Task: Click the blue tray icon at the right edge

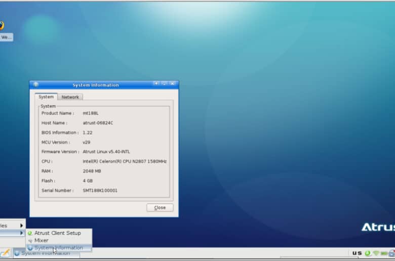Action: 392,253
